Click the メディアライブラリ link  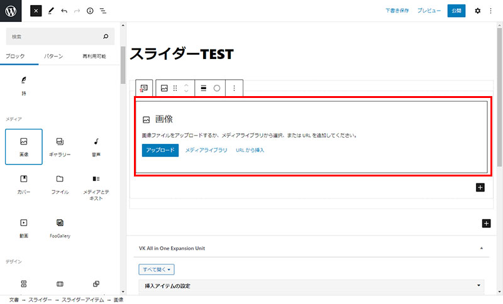pyautogui.click(x=206, y=151)
